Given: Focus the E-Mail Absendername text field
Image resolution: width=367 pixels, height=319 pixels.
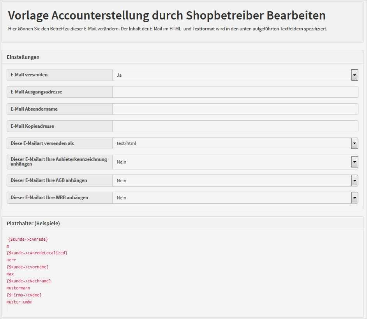Looking at the screenshot, I should point(235,109).
